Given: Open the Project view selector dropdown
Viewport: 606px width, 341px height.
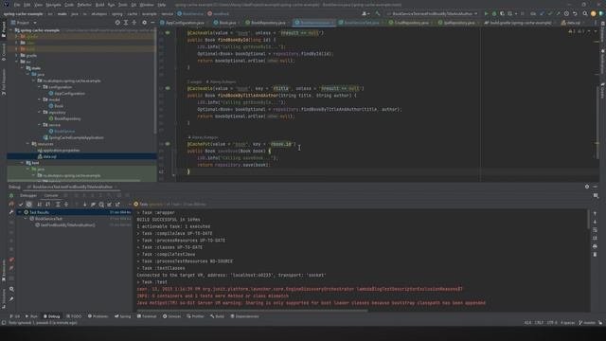Looking at the screenshot, I should click(x=24, y=23).
